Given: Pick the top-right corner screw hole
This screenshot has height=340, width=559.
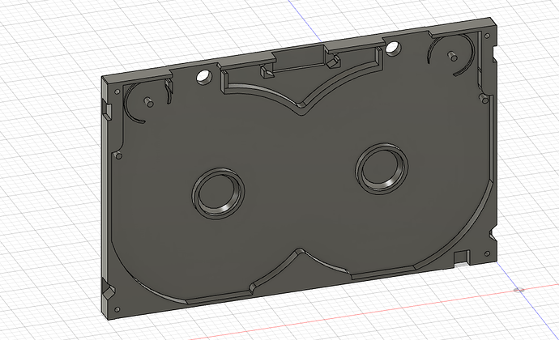Looking at the screenshot, I should [x=487, y=36].
